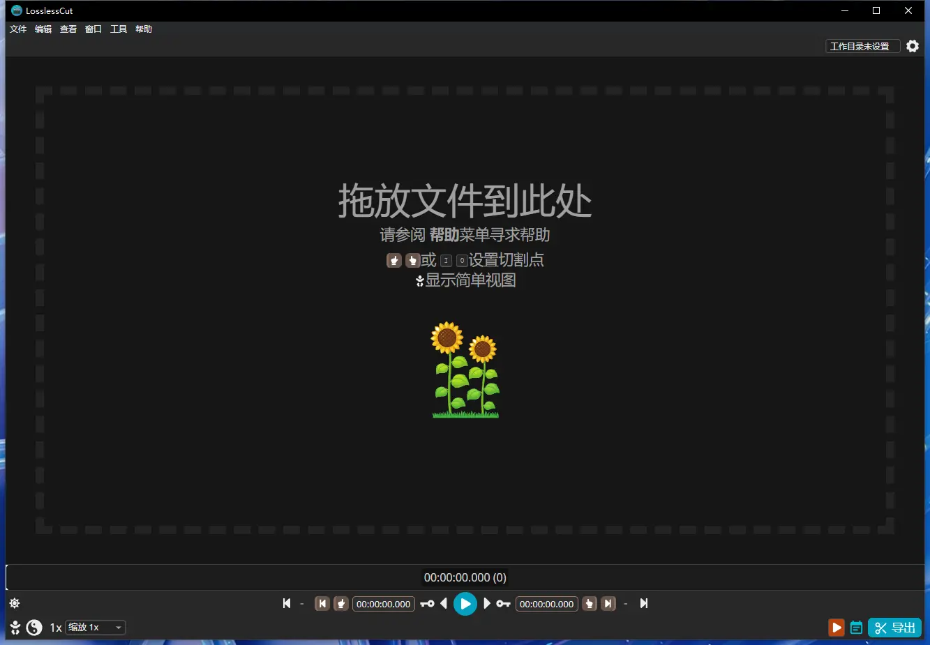This screenshot has height=645, width=930.
Task: Open the settings gear at top right
Action: click(913, 45)
